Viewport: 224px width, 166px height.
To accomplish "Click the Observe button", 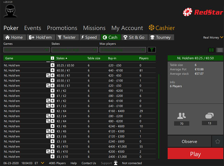I will 189,142.
